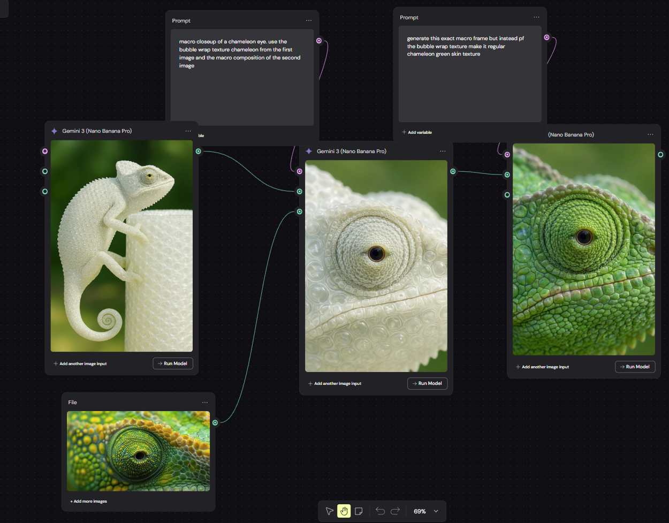Click pink prompt input port on middle Gemini node
Viewport: 669px width, 523px height.
300,171
